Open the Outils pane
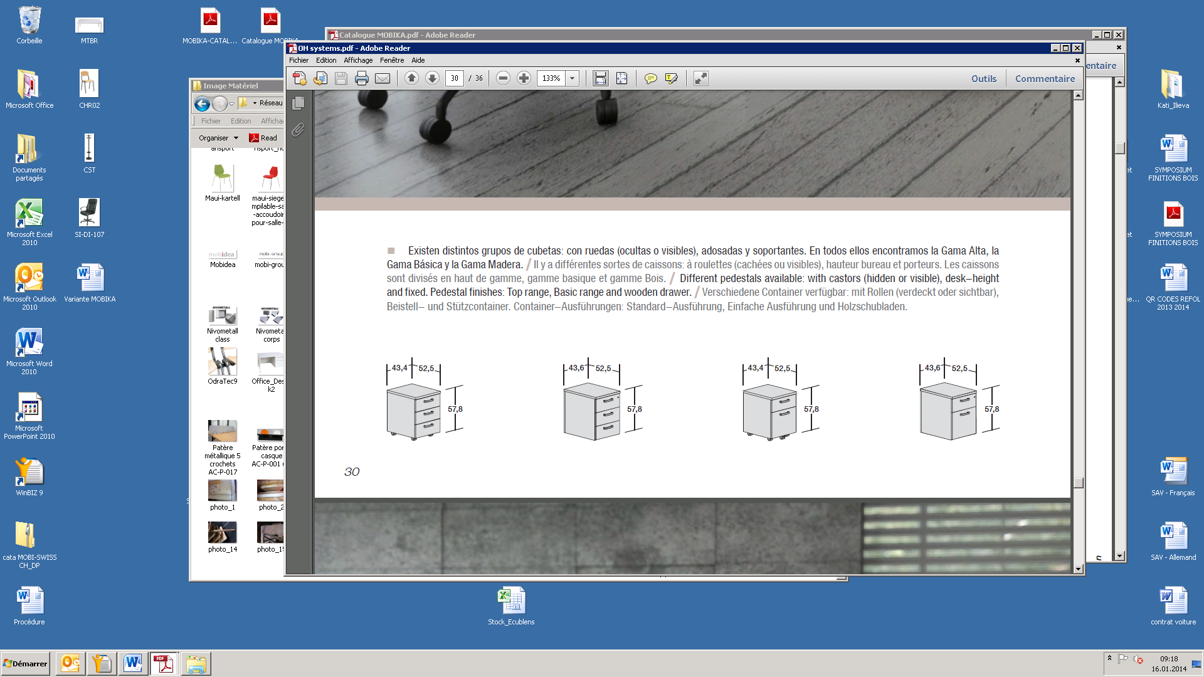This screenshot has width=1204, height=677. tap(984, 78)
